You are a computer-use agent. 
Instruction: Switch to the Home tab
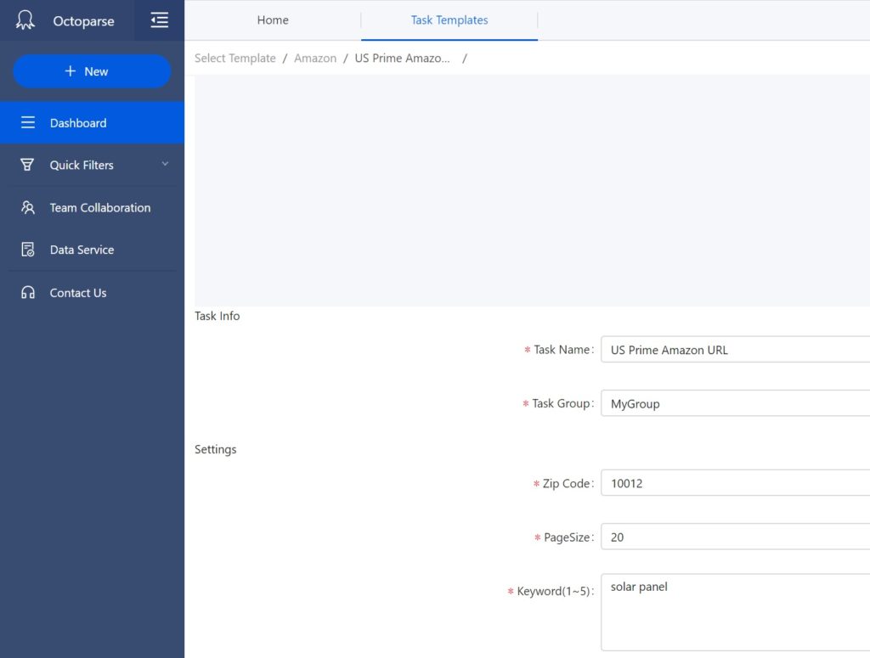coord(273,20)
